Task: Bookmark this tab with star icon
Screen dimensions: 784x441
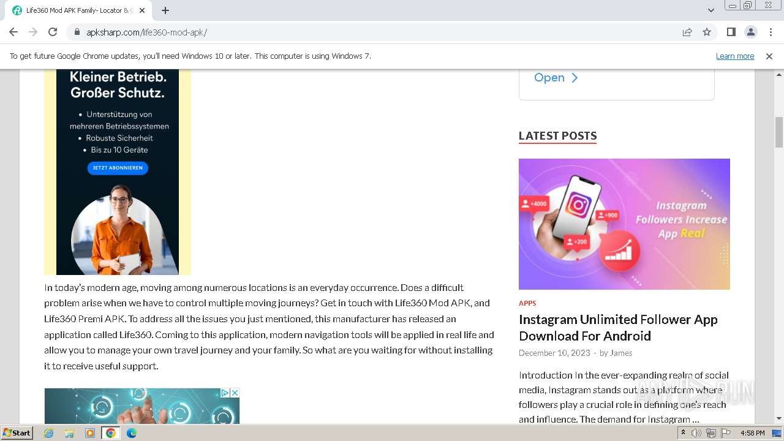Action: point(707,32)
